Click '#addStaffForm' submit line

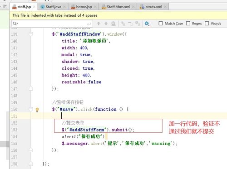point(98,130)
